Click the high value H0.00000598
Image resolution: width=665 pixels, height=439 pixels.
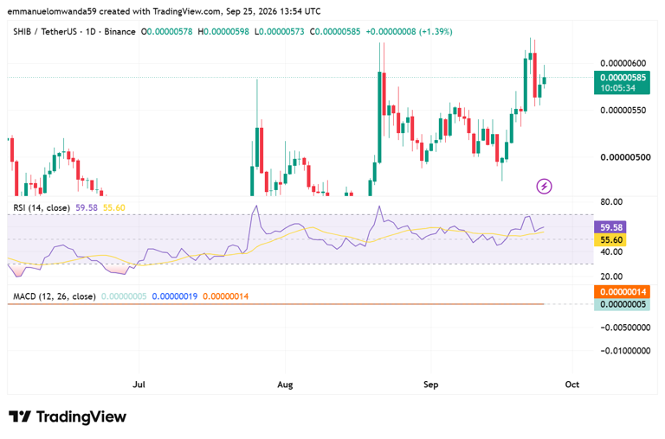[223, 32]
